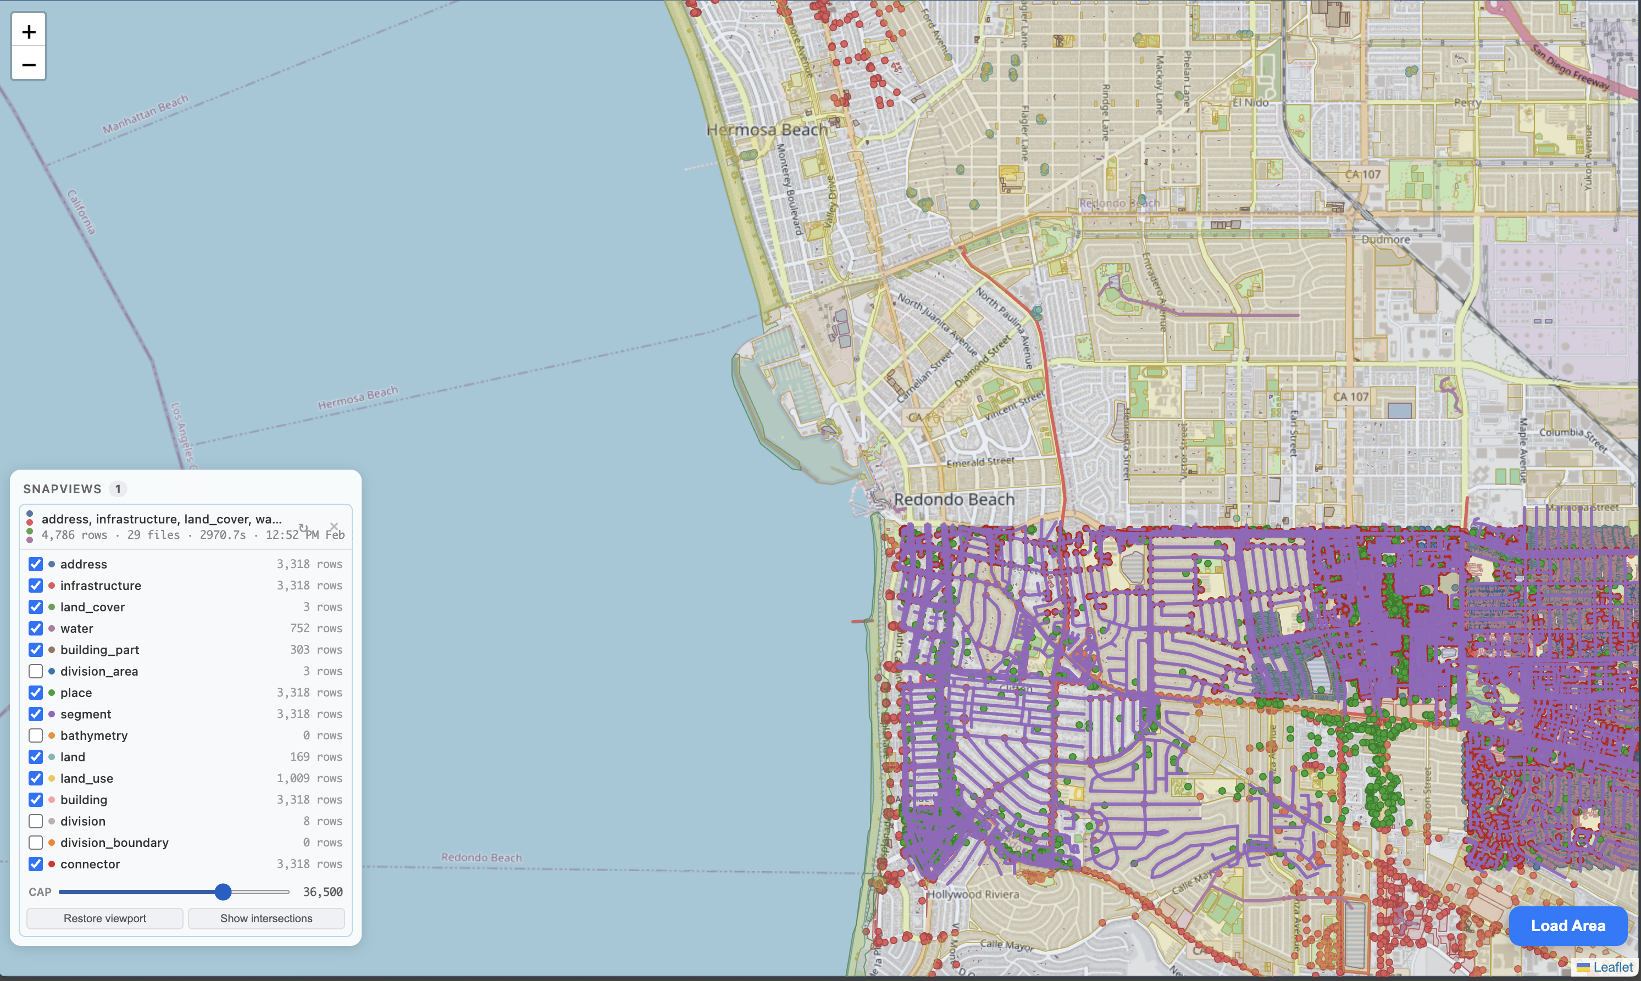
Task: Turn off the connector layer
Action: pyautogui.click(x=36, y=864)
